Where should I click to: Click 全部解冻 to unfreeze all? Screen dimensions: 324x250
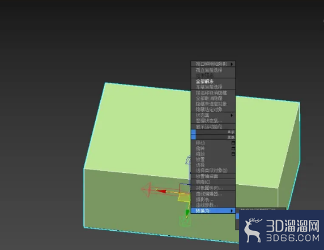click(213, 82)
